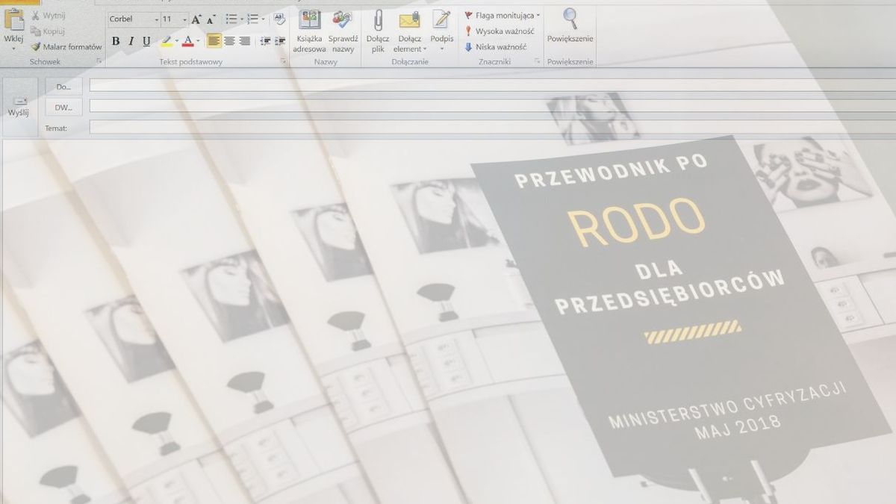Apply the yellow text highlight color
Image resolution: width=896 pixels, height=504 pixels.
[x=167, y=41]
